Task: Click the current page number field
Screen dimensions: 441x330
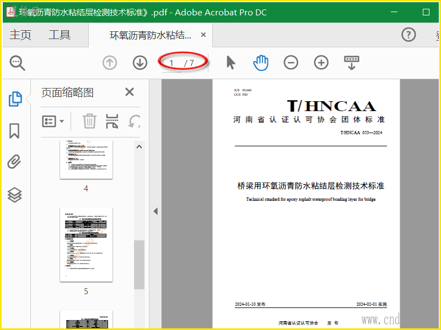Action: point(171,63)
